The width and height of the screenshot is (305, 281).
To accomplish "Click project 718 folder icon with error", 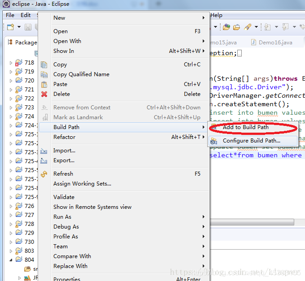I will [19, 63].
